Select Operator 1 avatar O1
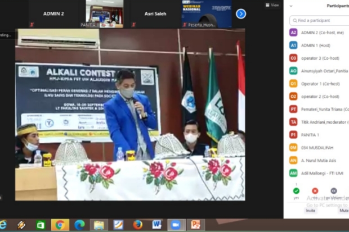Screen dimensions: 349x232 click(293, 84)
